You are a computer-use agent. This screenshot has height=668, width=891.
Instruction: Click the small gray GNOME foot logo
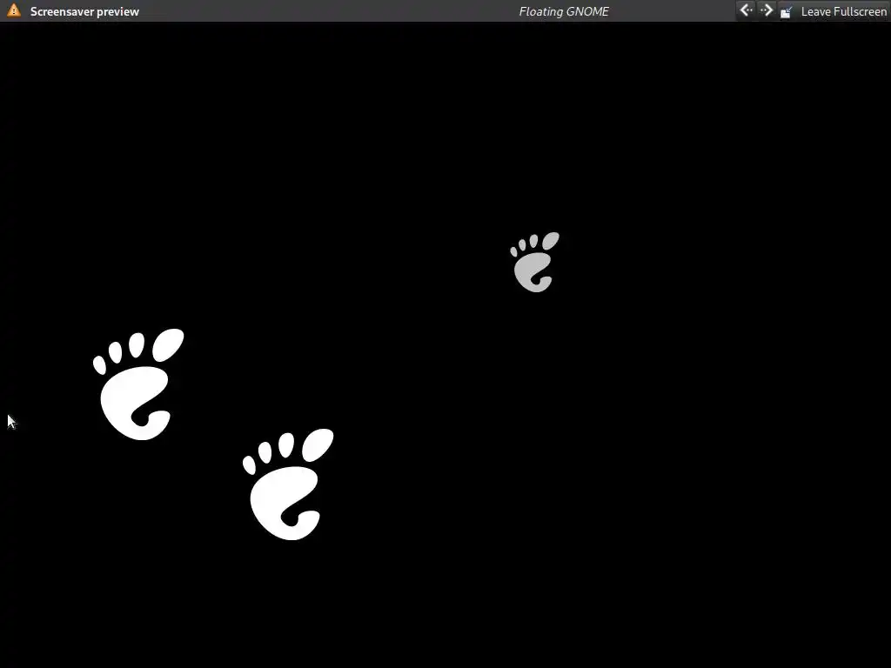pyautogui.click(x=535, y=262)
